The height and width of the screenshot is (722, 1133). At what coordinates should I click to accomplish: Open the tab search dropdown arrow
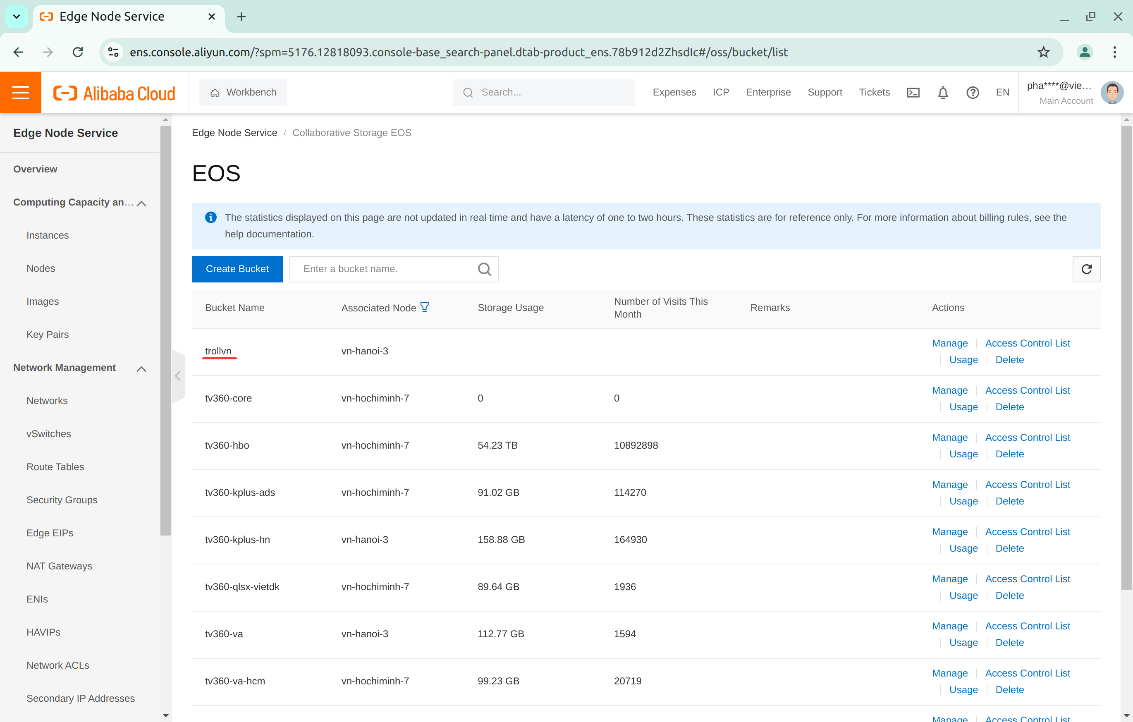[x=17, y=17]
